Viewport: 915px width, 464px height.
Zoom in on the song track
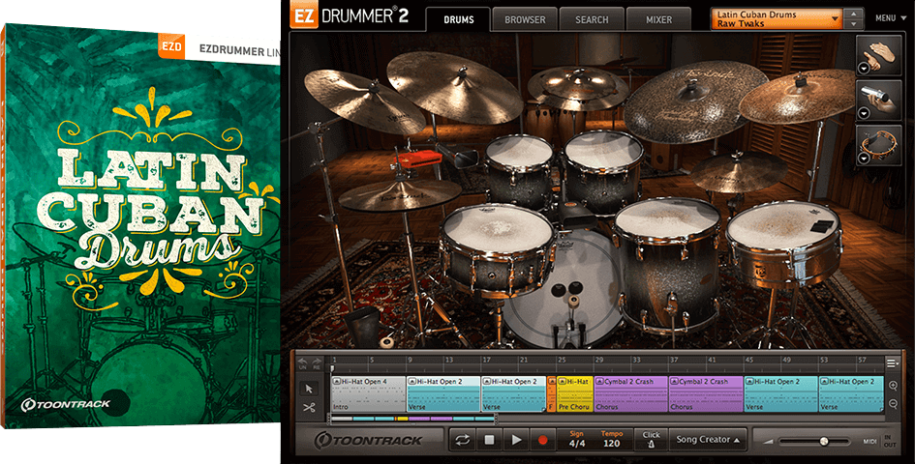click(893, 386)
